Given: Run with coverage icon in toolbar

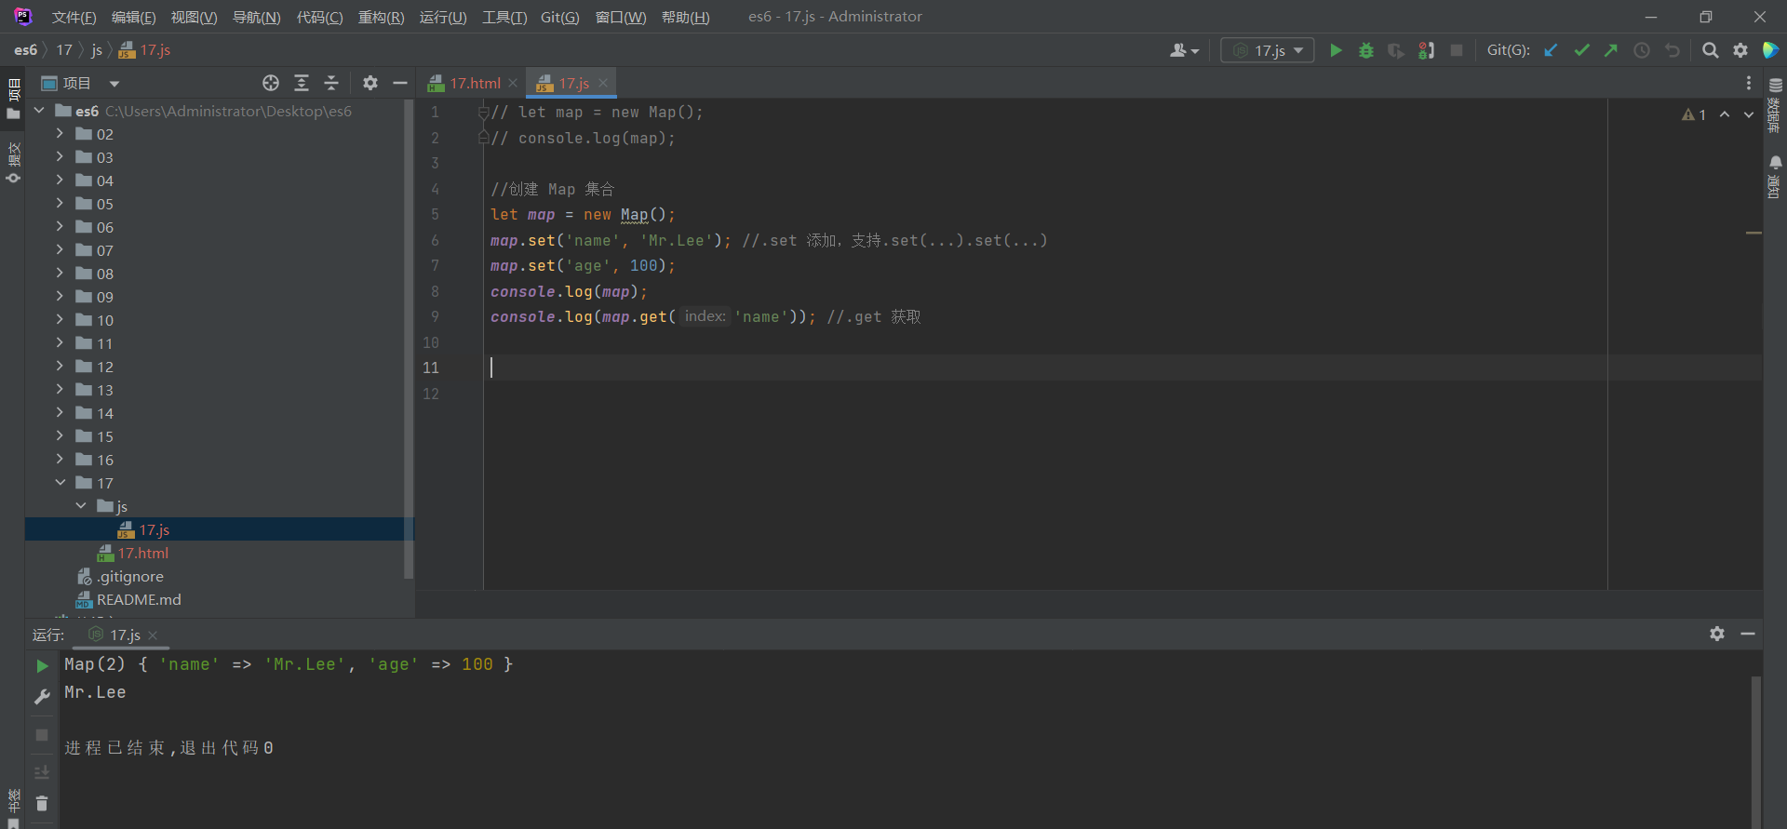Looking at the screenshot, I should (1395, 50).
